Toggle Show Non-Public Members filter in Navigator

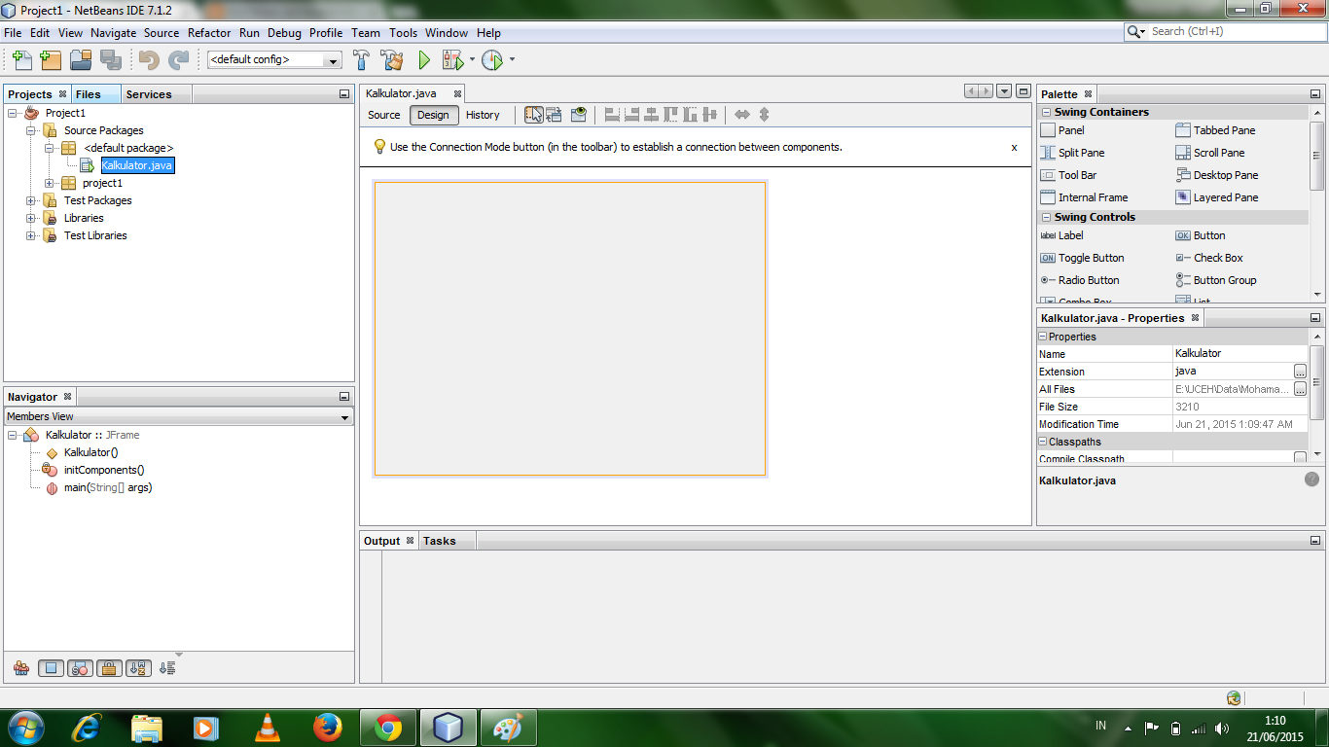(109, 668)
